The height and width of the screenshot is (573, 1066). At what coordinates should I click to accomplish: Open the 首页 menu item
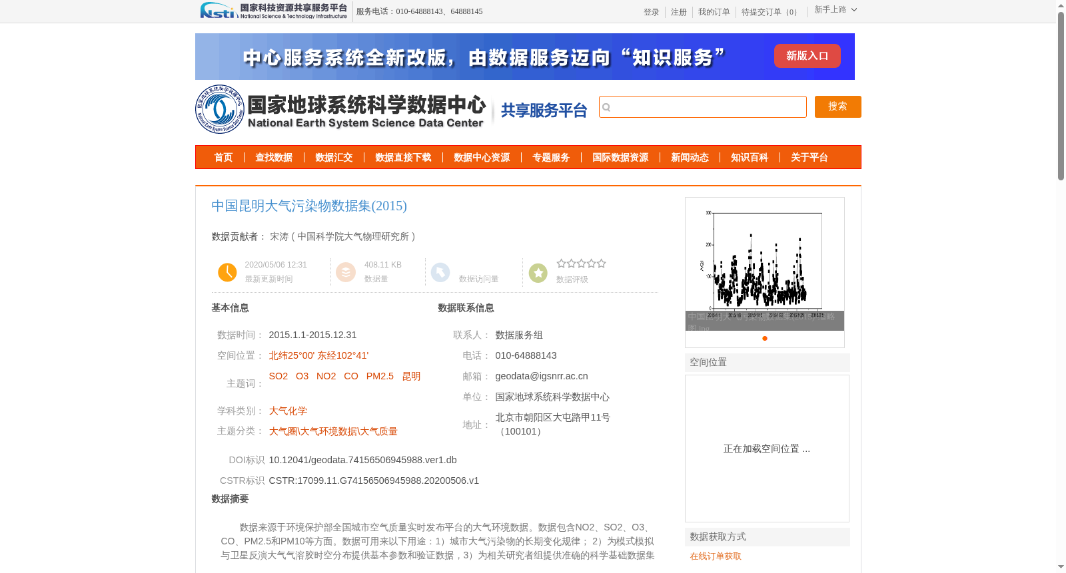pyautogui.click(x=223, y=157)
